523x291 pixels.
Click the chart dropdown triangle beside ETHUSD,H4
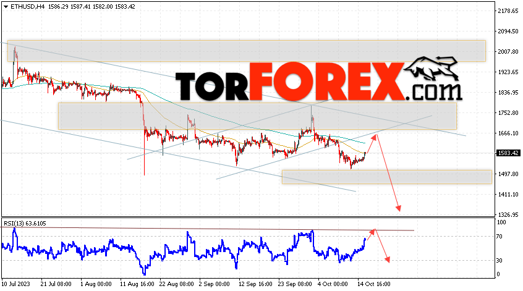pyautogui.click(x=6, y=7)
